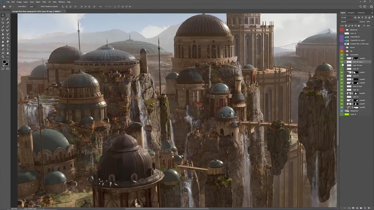The height and width of the screenshot is (210, 374).
Task: Select the concept final document tab
Action: coord(38,11)
